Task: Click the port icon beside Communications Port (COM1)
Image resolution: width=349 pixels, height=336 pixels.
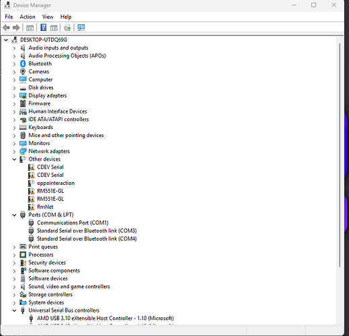Action: 31,223
